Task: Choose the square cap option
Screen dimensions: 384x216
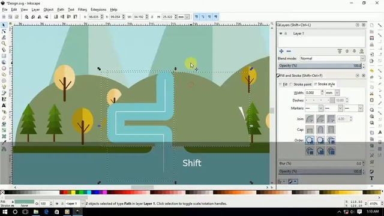Action: point(331,130)
